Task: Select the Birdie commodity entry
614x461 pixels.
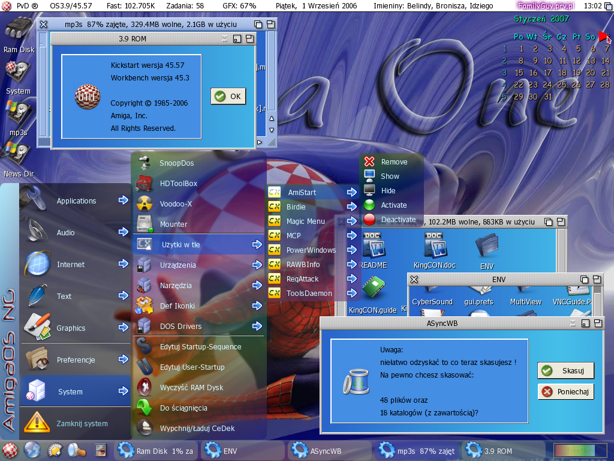Action: 312,206
